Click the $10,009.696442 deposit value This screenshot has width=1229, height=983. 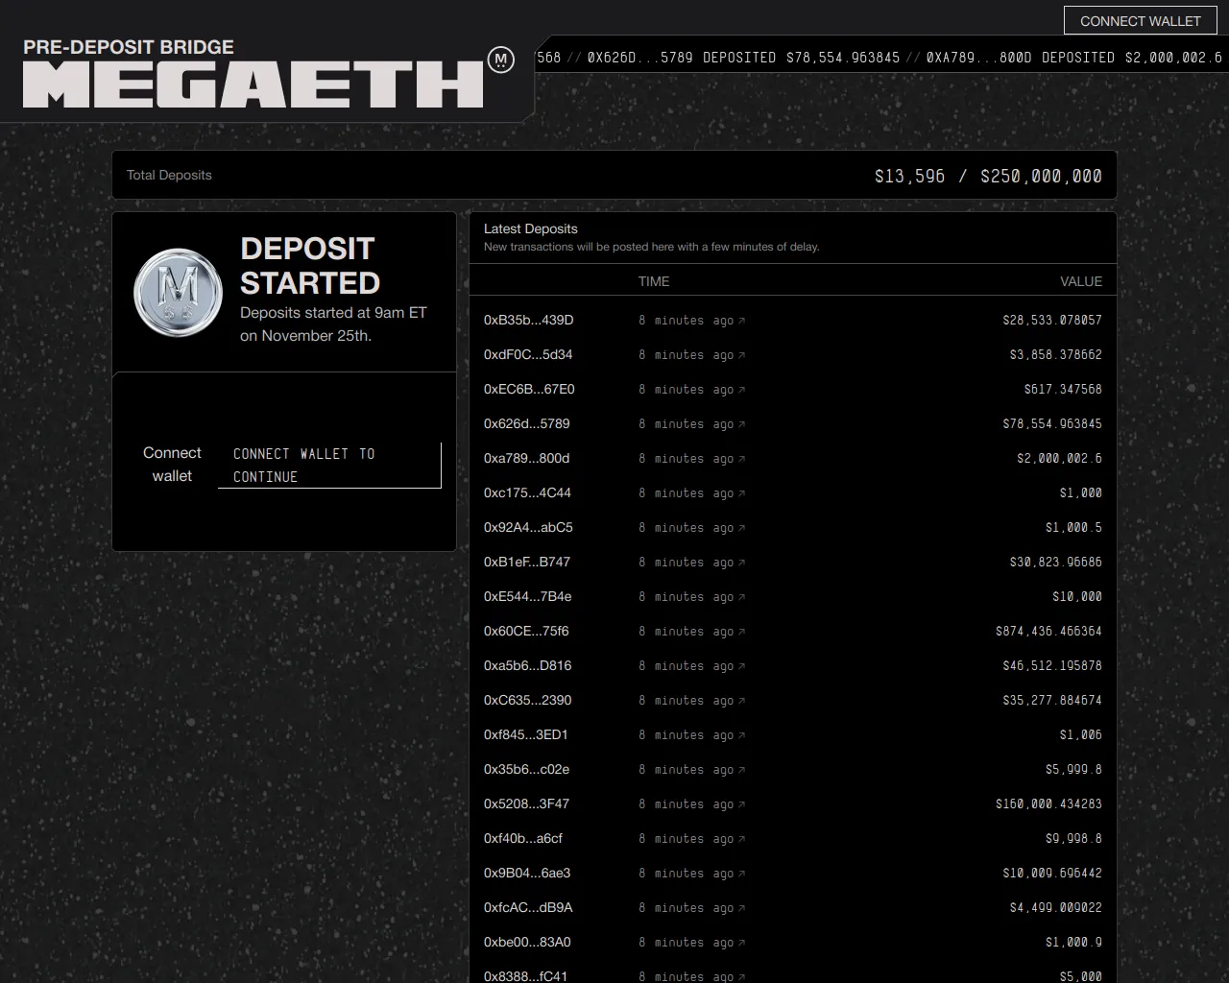point(1052,873)
